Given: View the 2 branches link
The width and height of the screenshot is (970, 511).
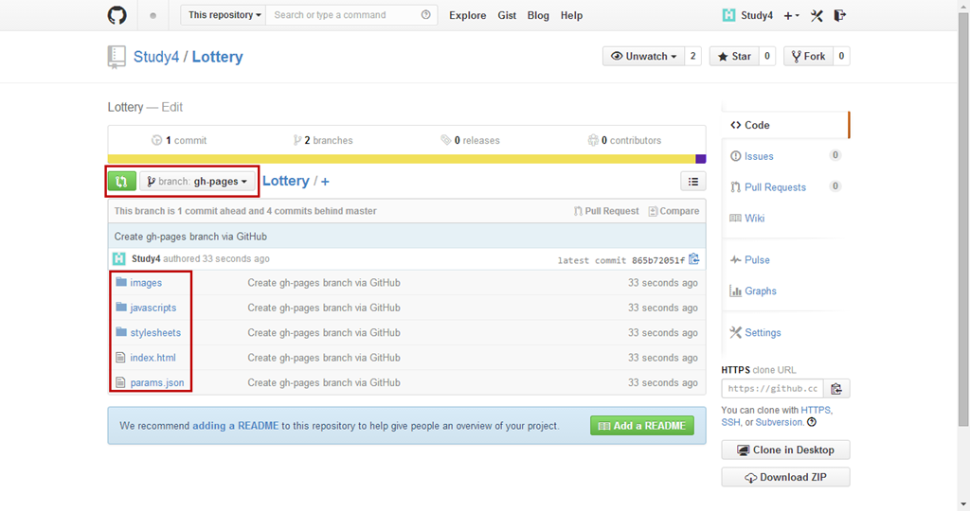Looking at the screenshot, I should coord(323,140).
